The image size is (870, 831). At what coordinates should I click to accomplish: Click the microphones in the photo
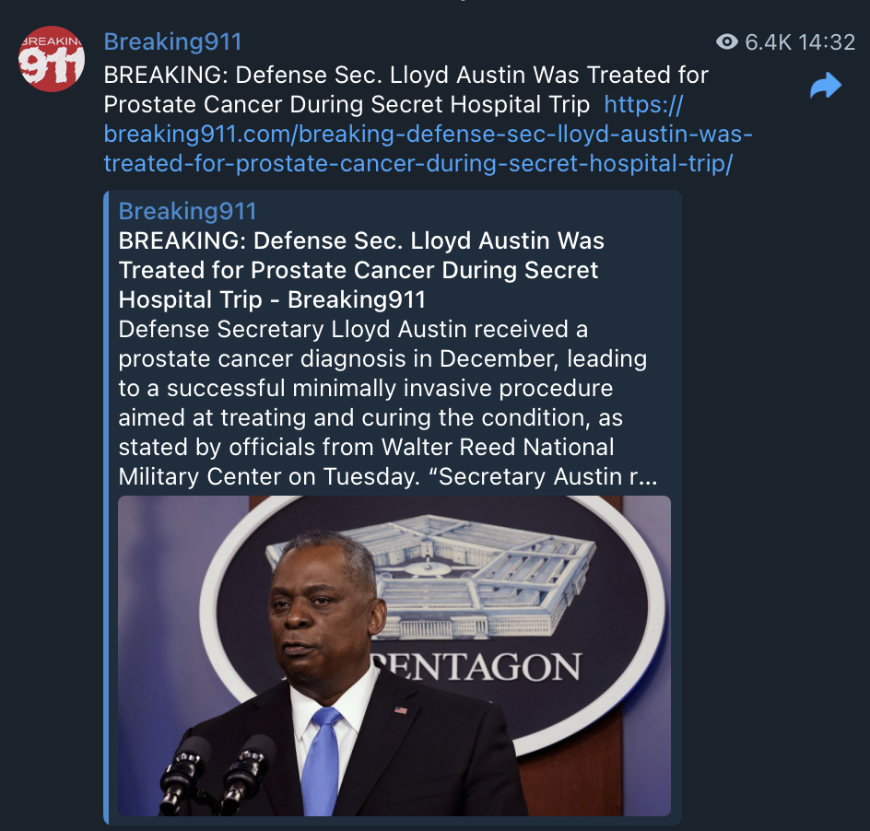click(217, 774)
